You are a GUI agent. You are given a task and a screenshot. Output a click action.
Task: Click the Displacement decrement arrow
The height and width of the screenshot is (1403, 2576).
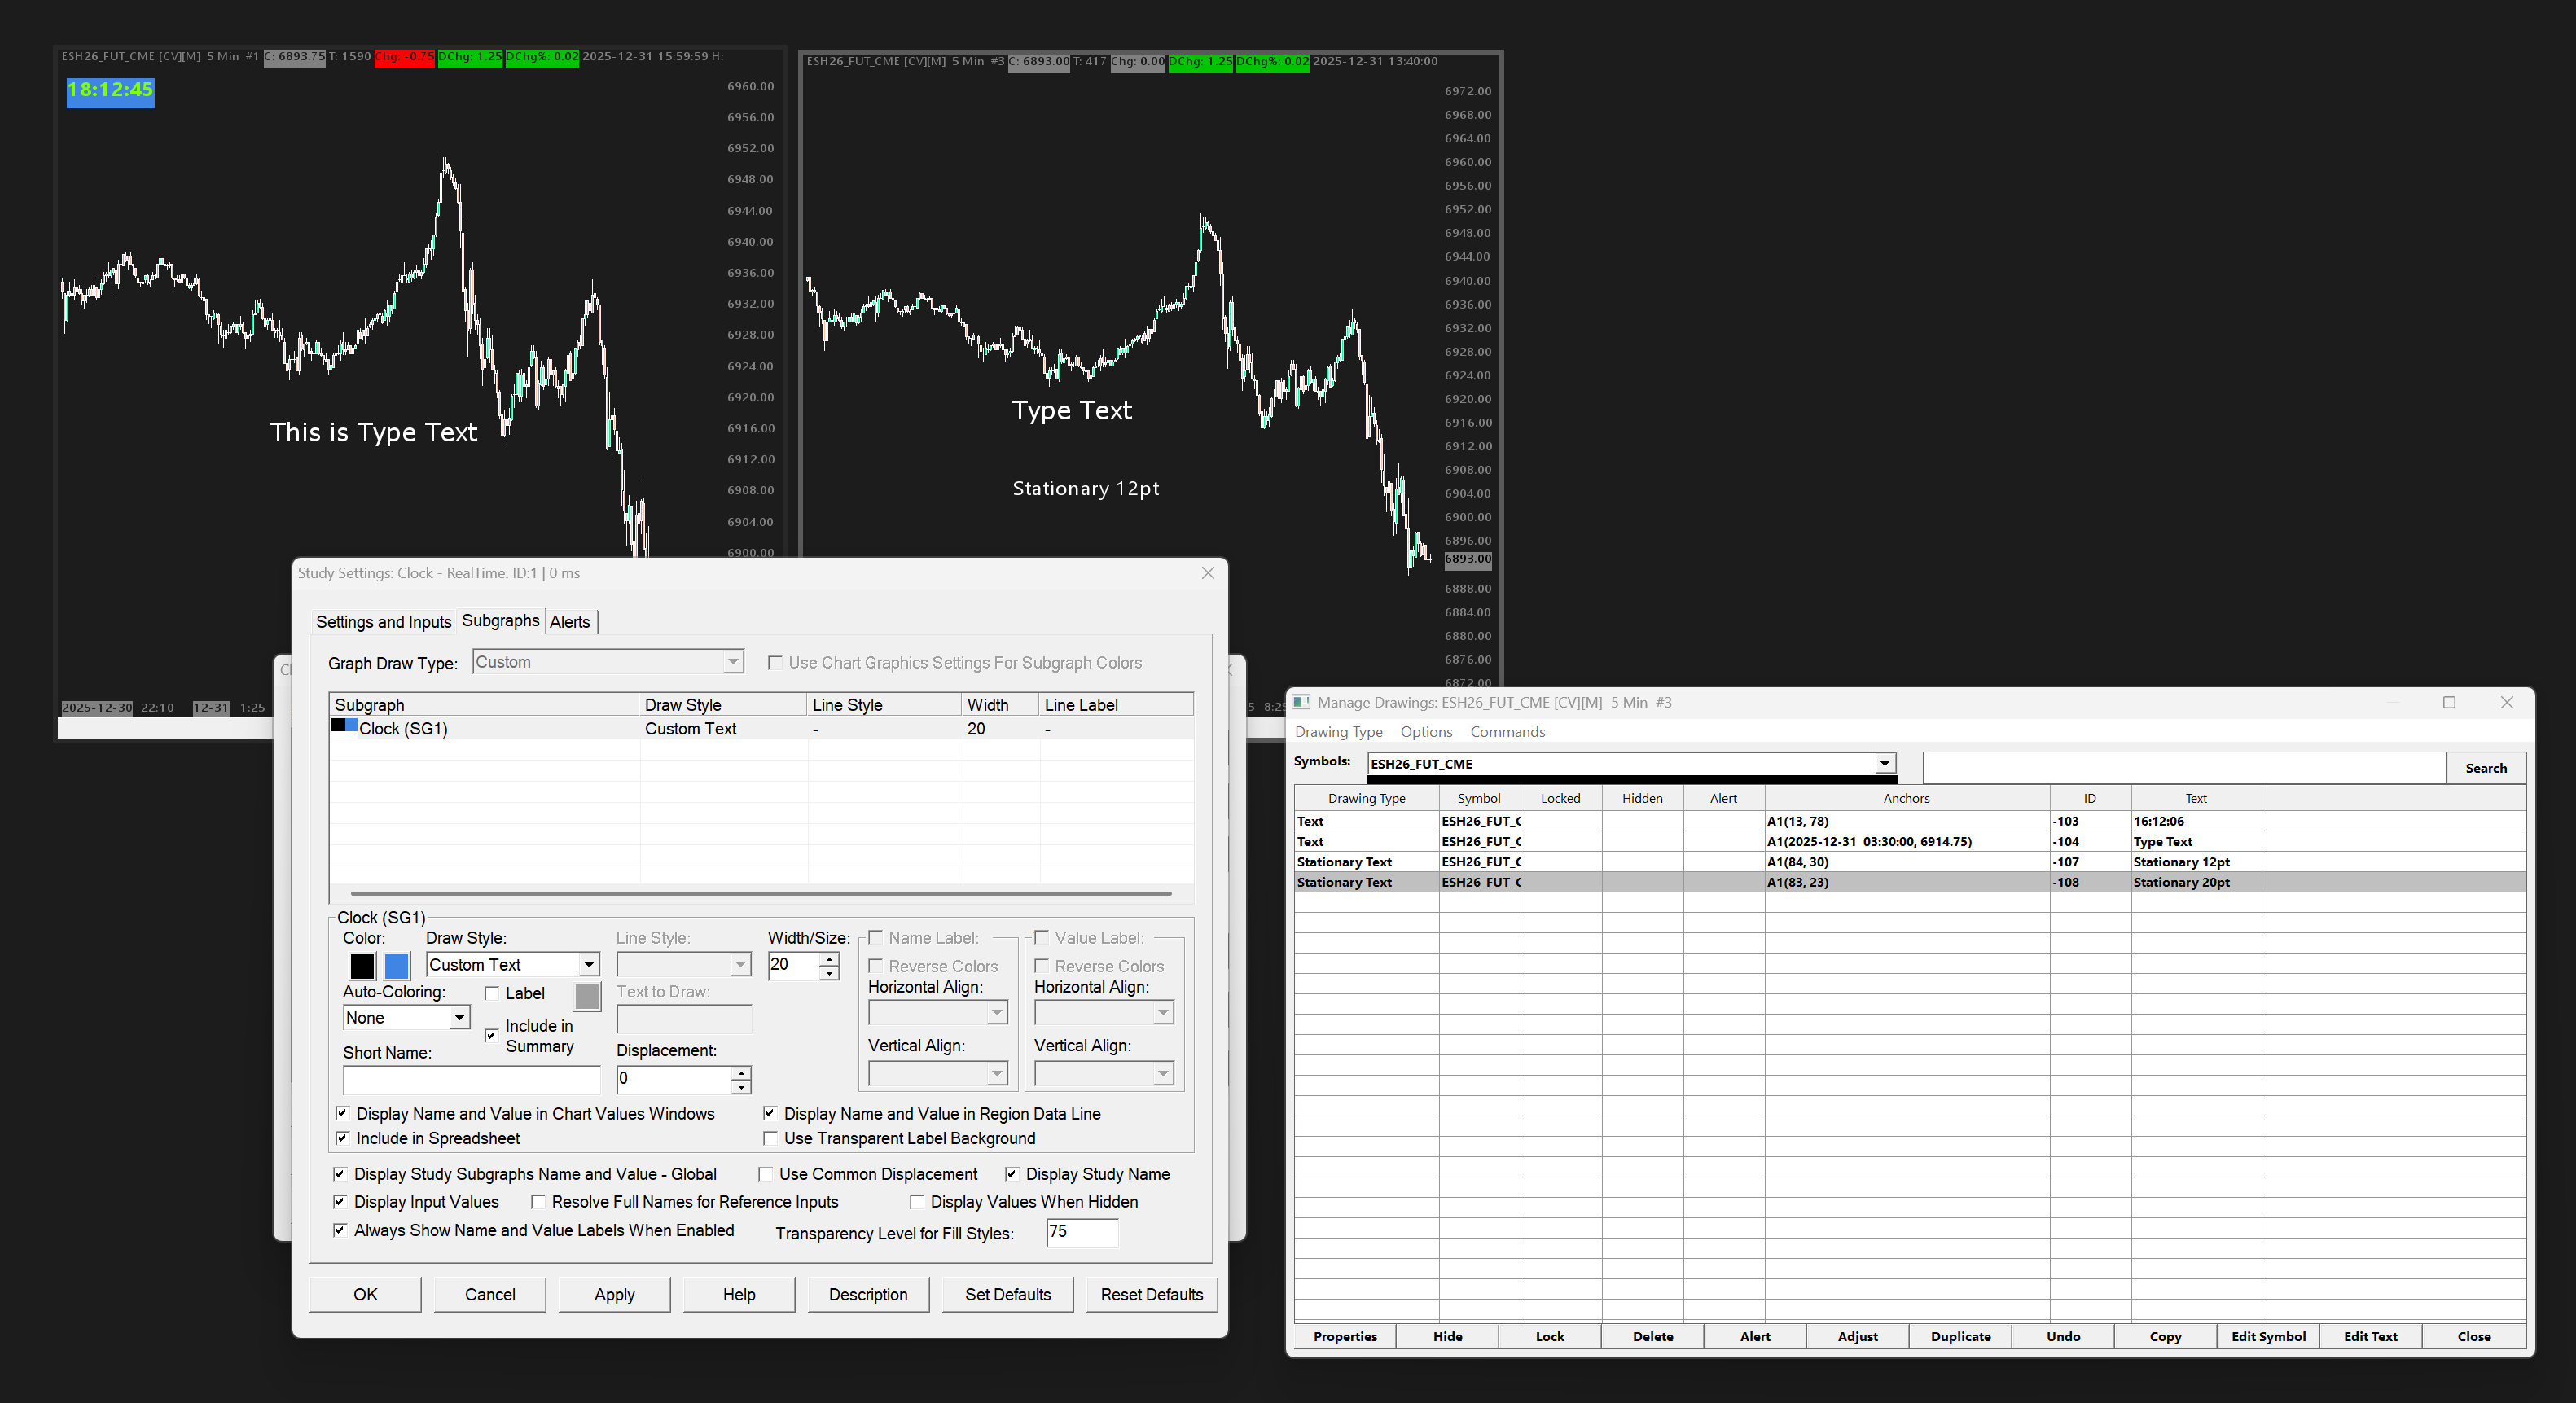coord(741,1086)
